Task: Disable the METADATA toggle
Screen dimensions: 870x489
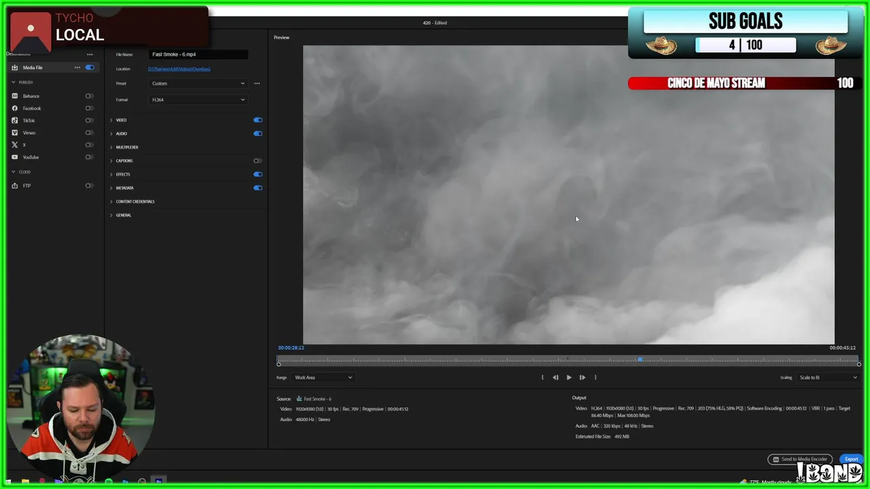Action: click(258, 187)
